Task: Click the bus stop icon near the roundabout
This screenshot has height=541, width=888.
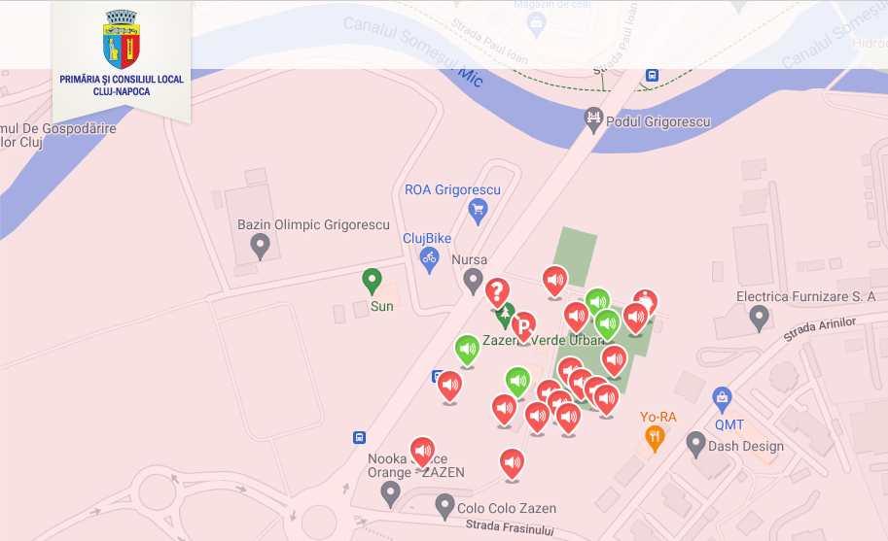Action: (x=359, y=437)
